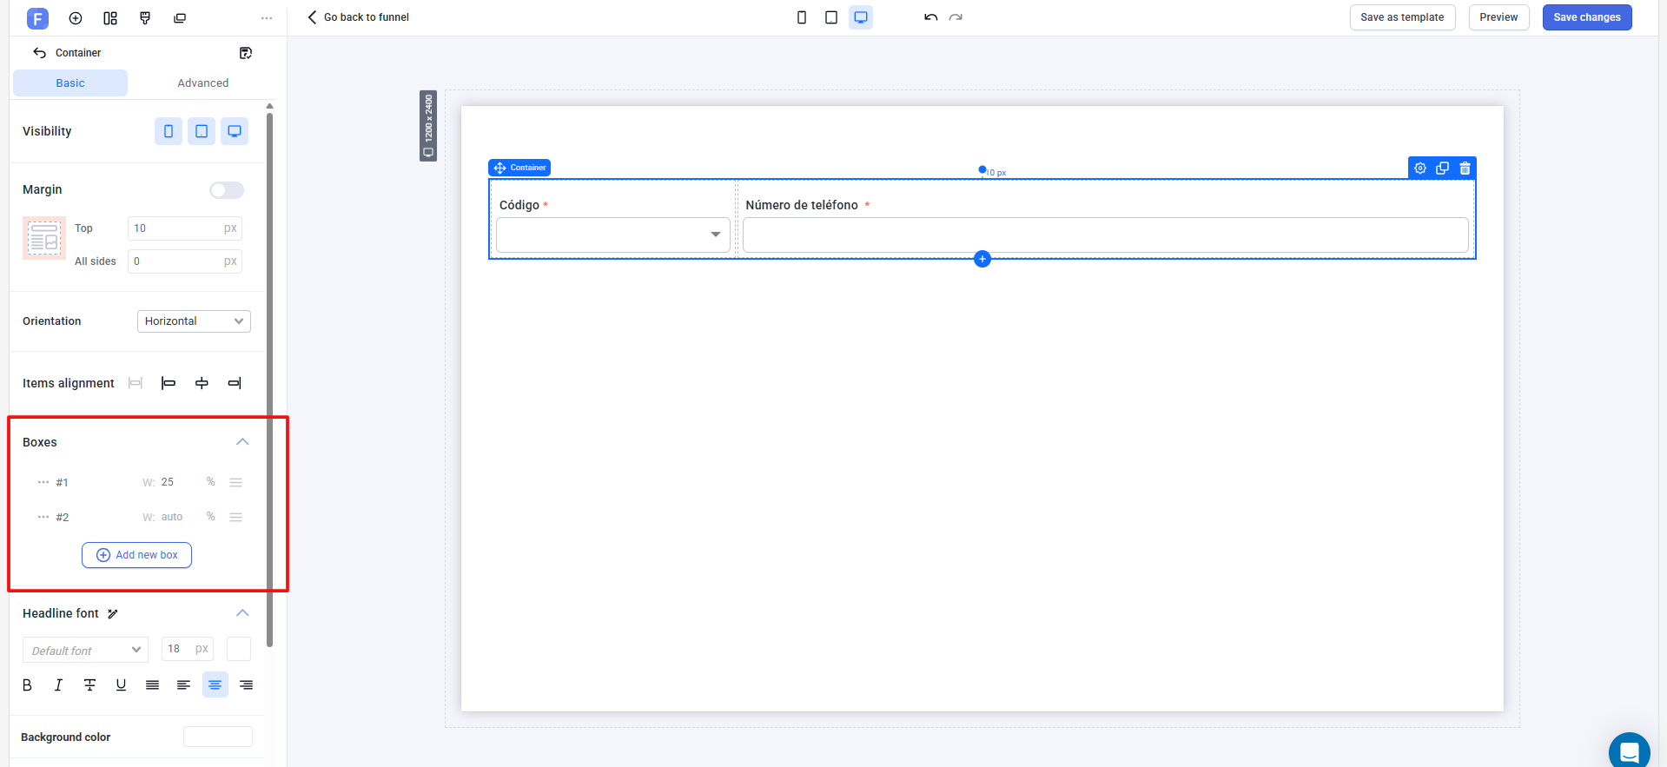Align items to center

[202, 383]
